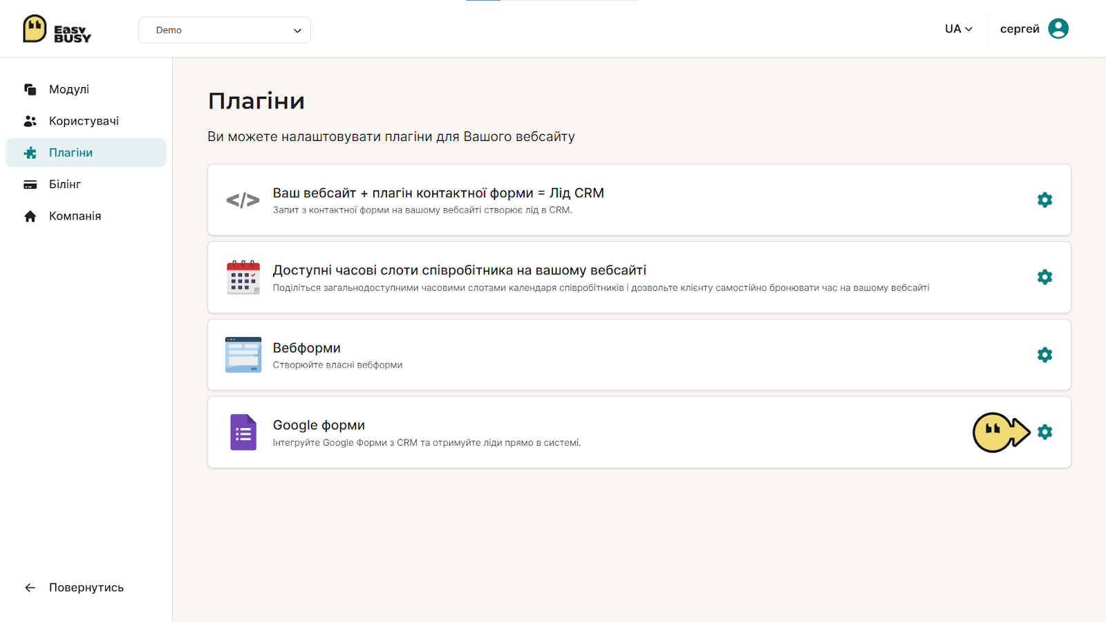Open settings gear for Google форми

[x=1044, y=432]
